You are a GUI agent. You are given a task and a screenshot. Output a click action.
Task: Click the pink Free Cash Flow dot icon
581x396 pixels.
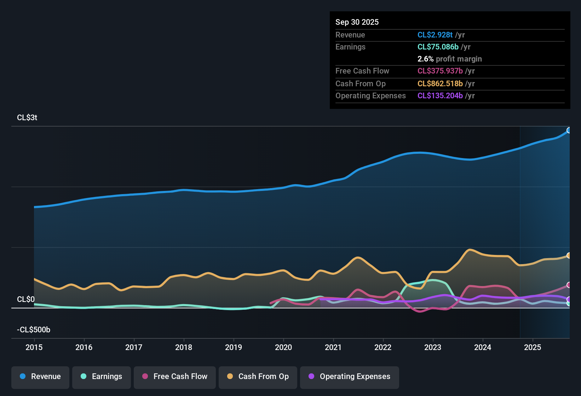tap(145, 377)
